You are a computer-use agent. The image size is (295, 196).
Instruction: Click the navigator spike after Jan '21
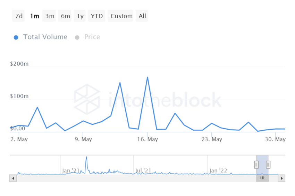coord(86,158)
